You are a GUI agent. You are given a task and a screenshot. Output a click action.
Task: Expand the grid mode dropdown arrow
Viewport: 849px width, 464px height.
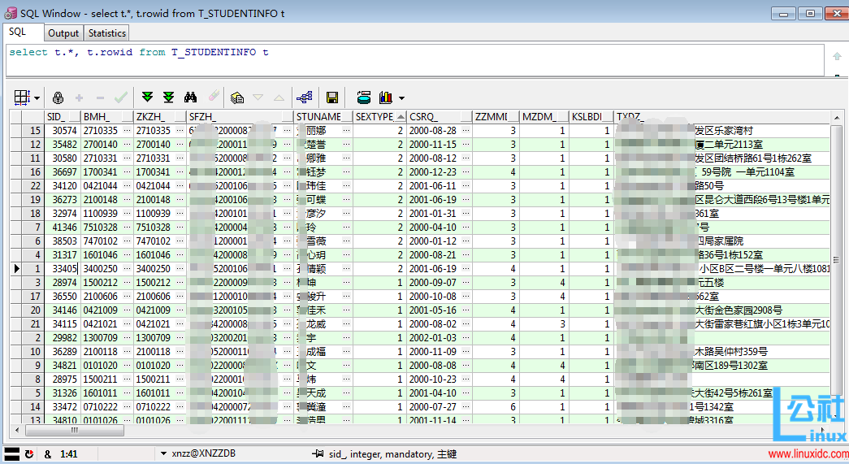(x=37, y=98)
